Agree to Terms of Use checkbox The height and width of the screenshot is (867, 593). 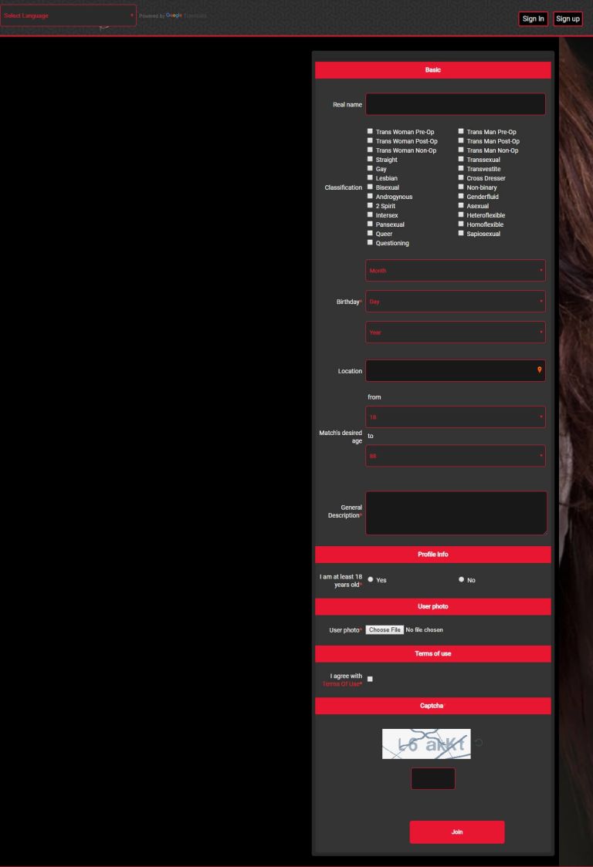point(370,679)
